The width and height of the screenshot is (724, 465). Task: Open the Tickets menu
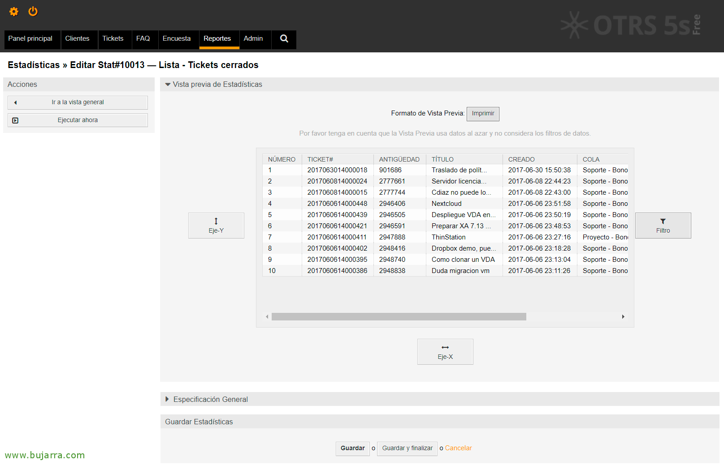[x=113, y=38]
